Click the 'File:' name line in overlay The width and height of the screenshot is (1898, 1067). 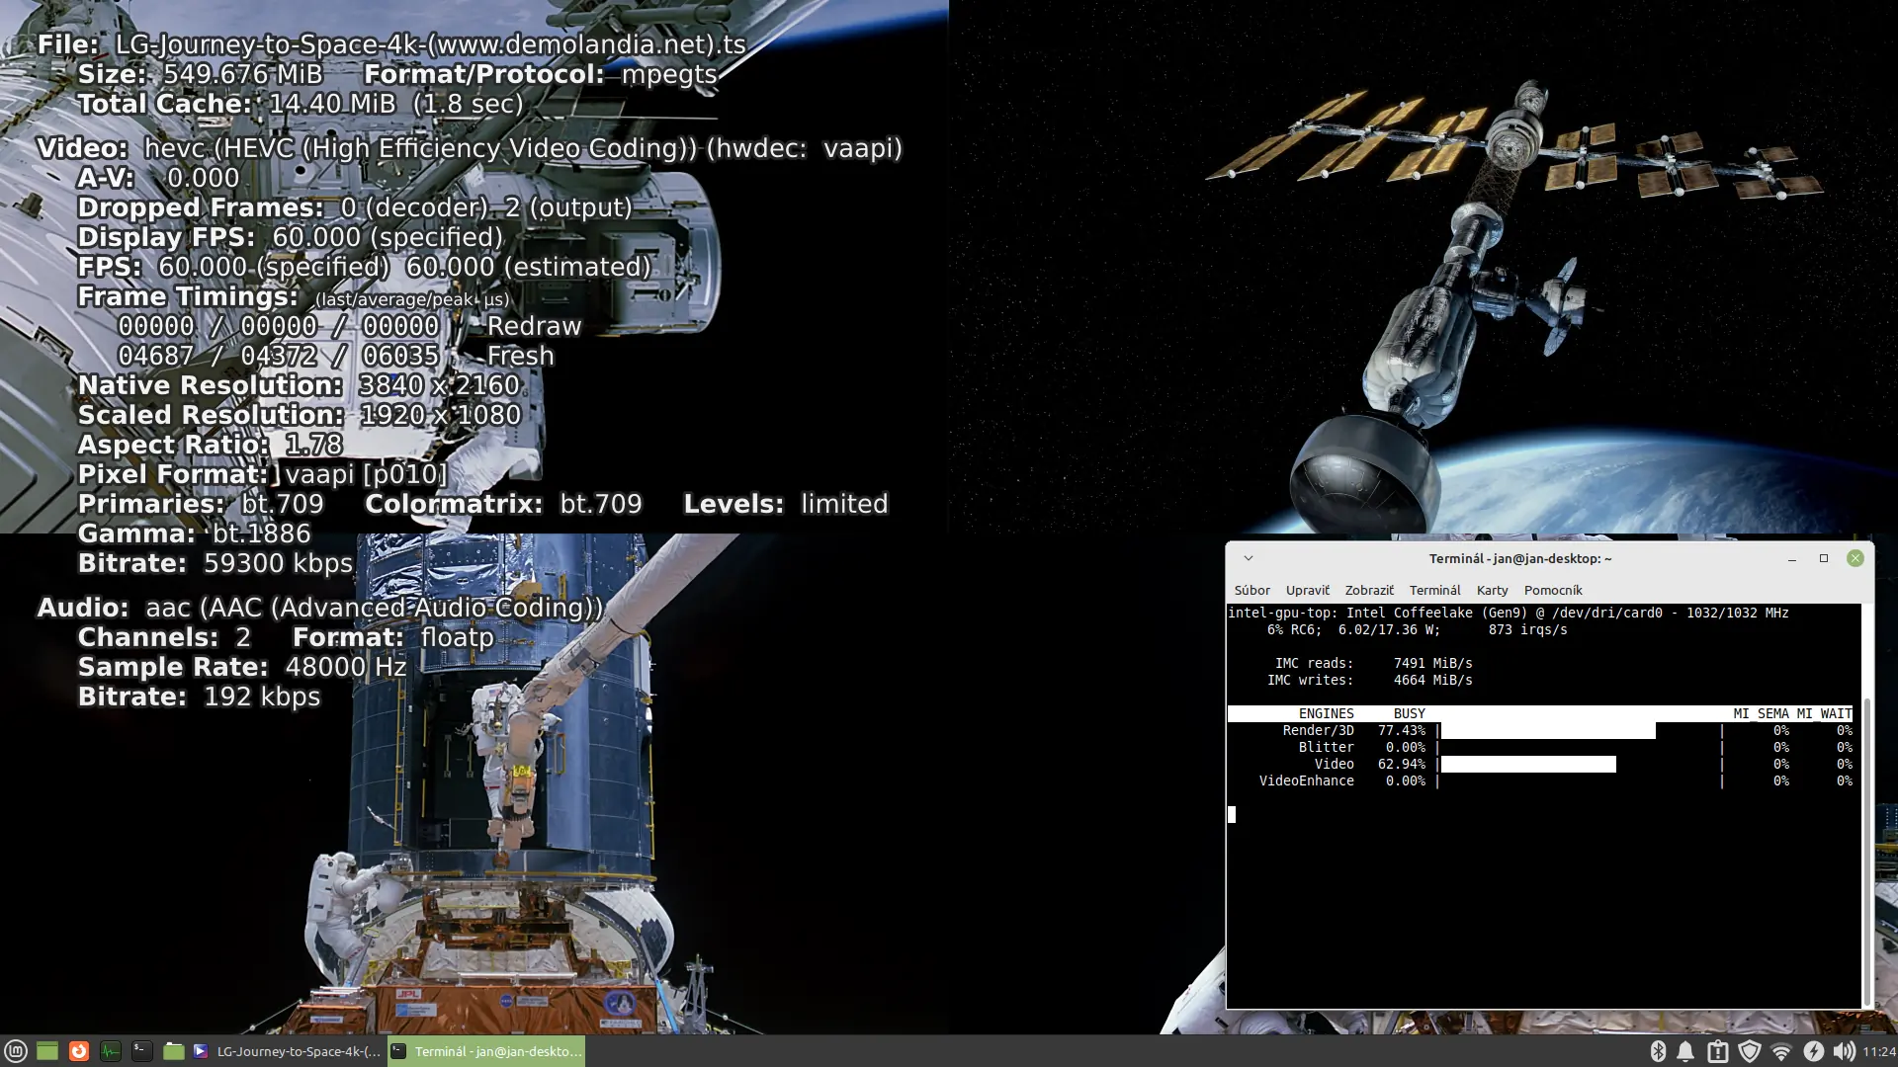(391, 44)
